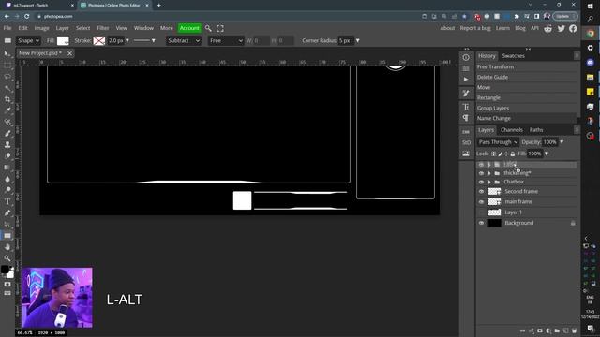Select the Eyedropper tool
This screenshot has width=600, height=337.
coord(7,110)
